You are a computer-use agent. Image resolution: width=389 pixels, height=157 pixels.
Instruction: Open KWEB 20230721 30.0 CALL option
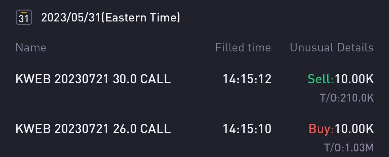point(93,79)
